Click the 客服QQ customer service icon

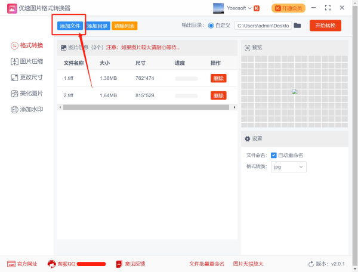point(51,264)
